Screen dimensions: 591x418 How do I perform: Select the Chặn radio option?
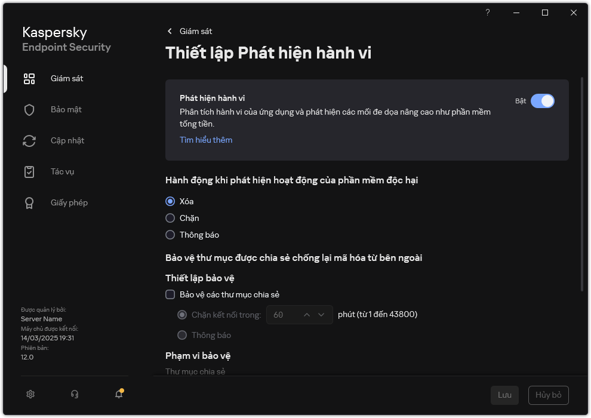[x=171, y=218]
